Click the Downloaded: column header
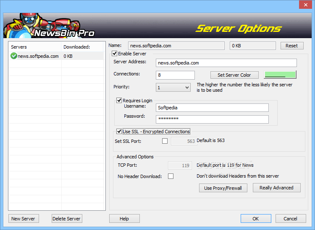315x230 pixels. click(83, 47)
